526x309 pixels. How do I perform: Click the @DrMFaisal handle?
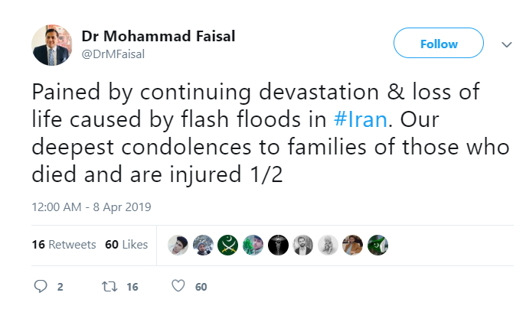click(113, 54)
